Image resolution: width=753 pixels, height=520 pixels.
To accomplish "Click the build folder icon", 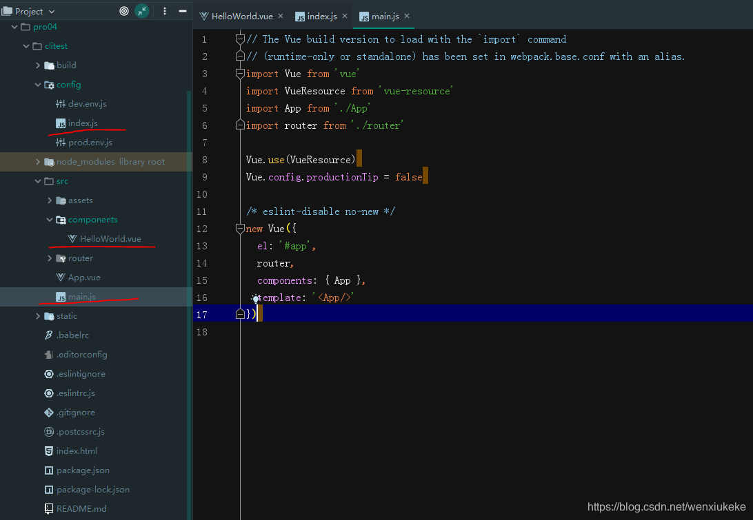I will [x=49, y=65].
